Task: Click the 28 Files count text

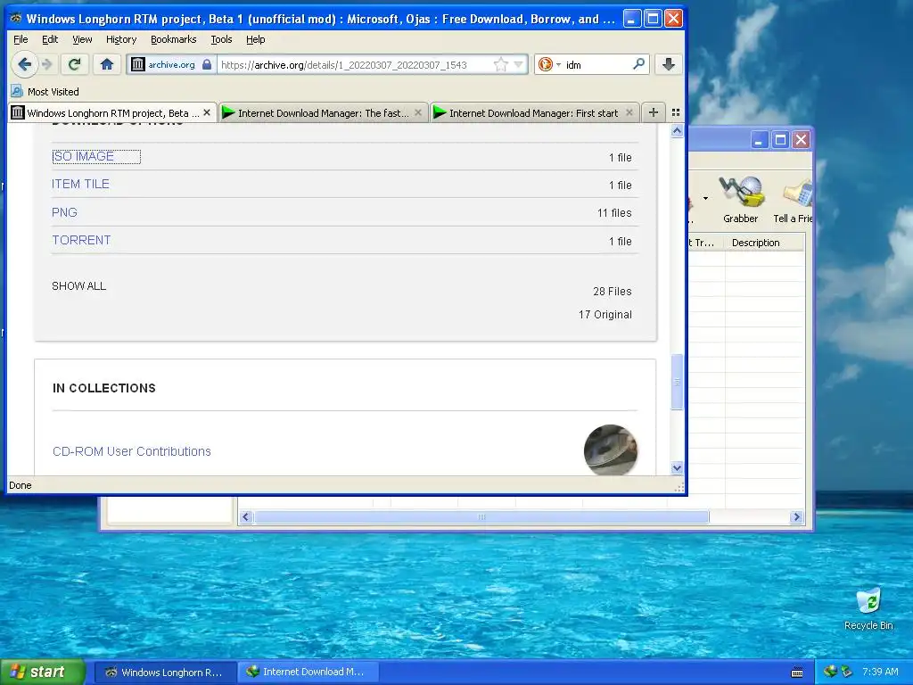Action: pos(612,292)
